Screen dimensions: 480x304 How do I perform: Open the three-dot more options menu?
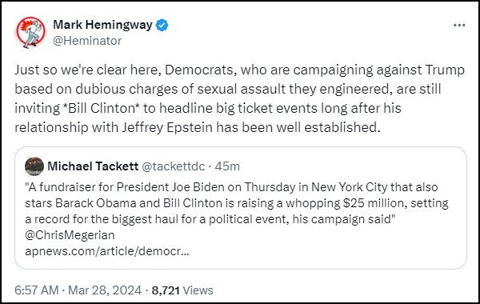coord(459,25)
